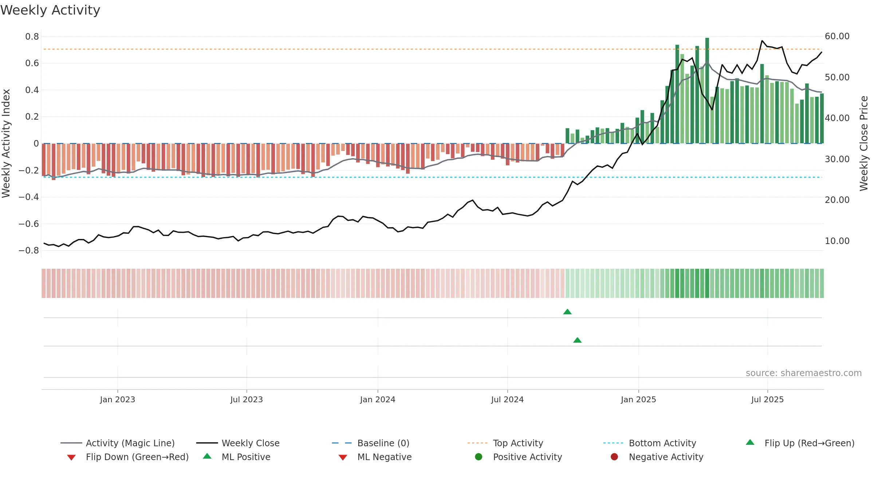This screenshot has height=491, width=874.
Task: Toggle Weekly Close legend entry
Action: [238, 443]
